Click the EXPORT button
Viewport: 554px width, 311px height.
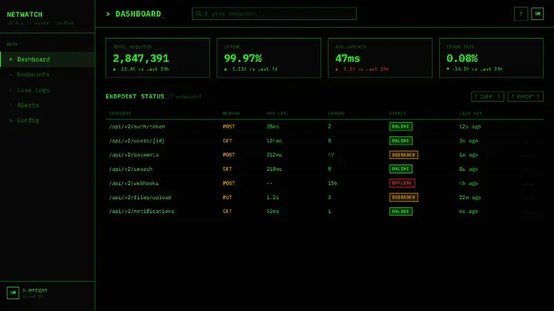(526, 96)
